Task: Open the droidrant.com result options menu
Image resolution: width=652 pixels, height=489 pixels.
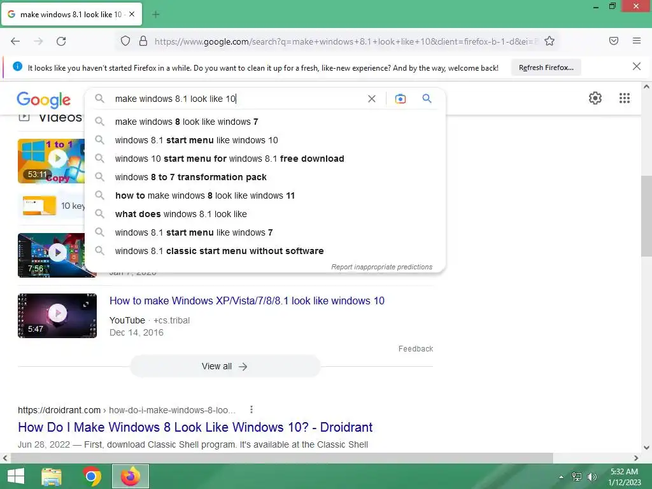Action: pos(251,409)
